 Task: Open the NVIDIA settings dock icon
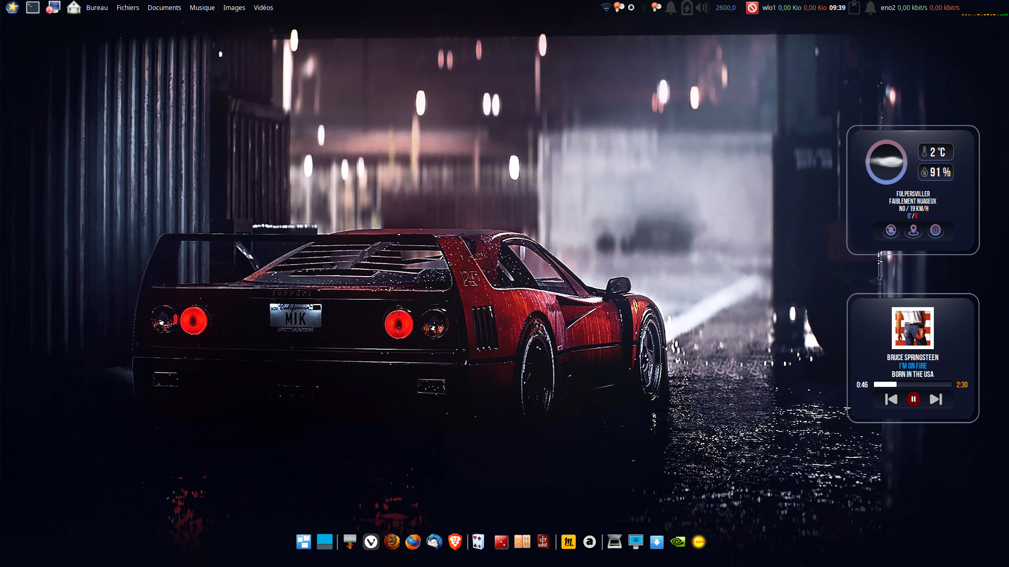[x=678, y=542]
